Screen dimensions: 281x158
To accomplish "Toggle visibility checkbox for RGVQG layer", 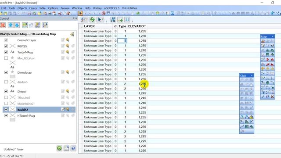I will pos(6,46).
